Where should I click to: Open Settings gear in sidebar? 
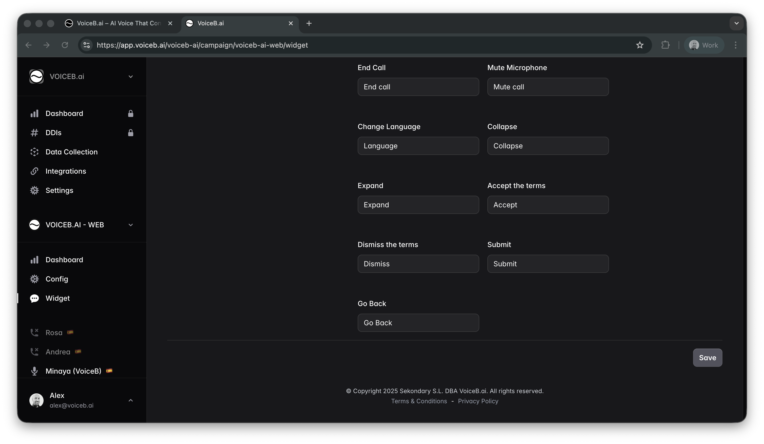[34, 191]
